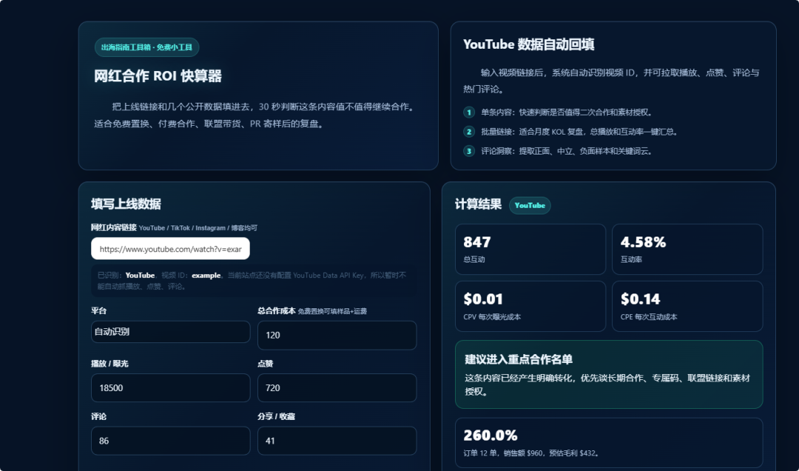Click the 总合作成本 field showing 120
The height and width of the screenshot is (471, 799).
(337, 335)
